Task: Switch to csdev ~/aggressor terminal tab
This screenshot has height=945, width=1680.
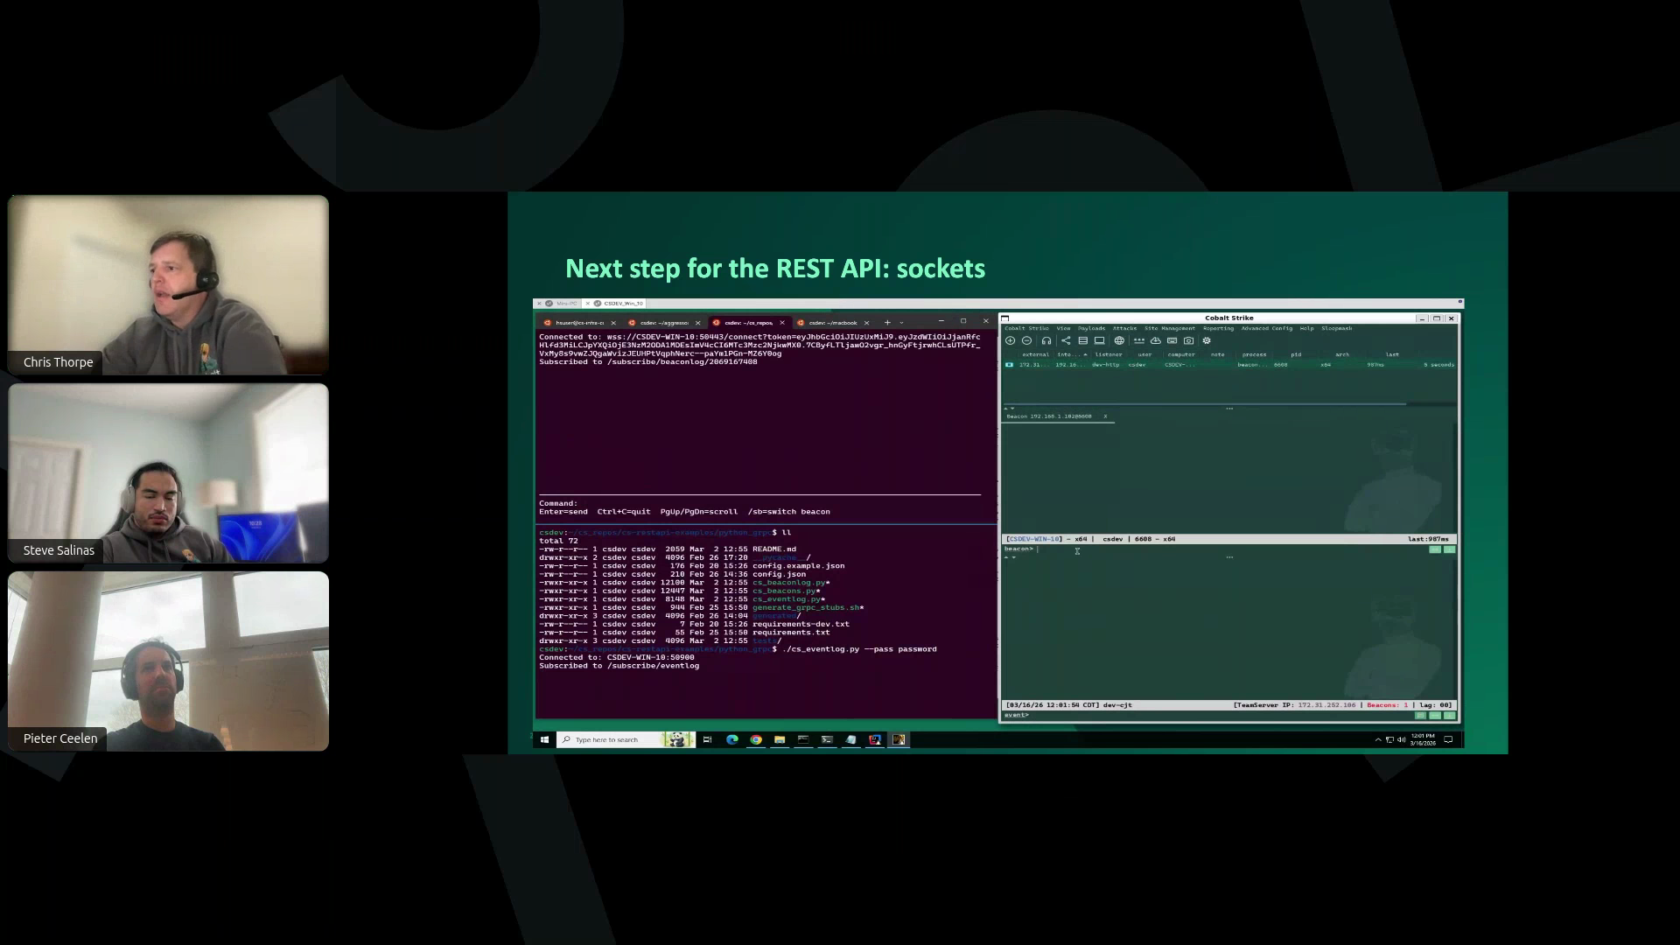Action: click(x=663, y=323)
